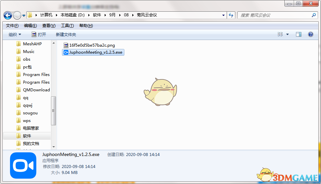The image size is (321, 184).
Task: Select the qqwj folder in the tree
Action: point(27,105)
